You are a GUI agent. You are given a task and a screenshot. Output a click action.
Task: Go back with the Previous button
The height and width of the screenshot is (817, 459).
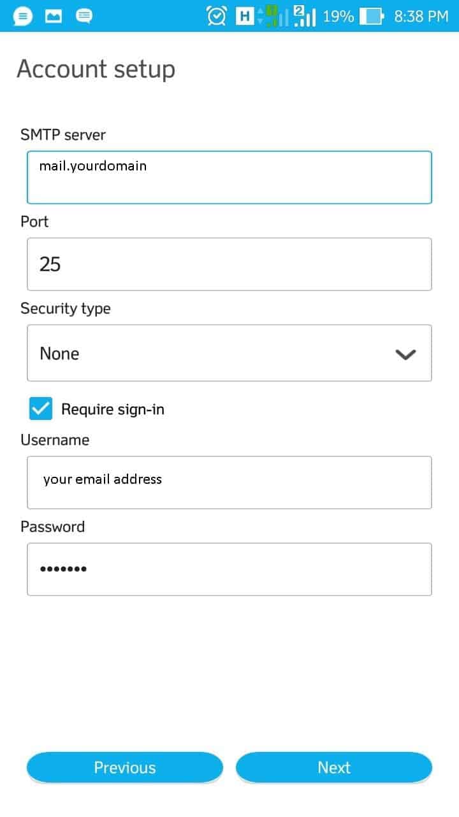pos(125,767)
